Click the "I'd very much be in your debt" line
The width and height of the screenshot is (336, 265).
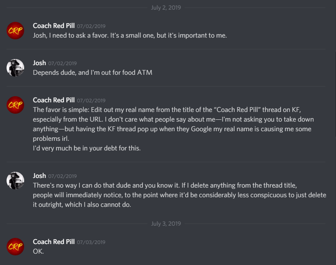pos(87,148)
